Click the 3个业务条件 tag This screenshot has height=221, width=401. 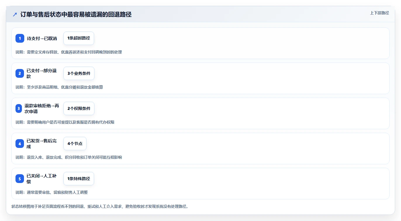coord(79,73)
